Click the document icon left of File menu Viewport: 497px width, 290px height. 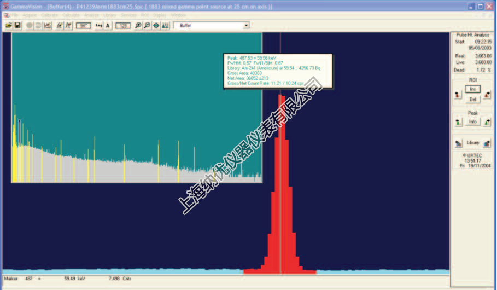[x=7, y=15]
